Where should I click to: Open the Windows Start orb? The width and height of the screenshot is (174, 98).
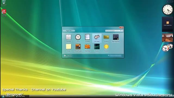point(3,96)
